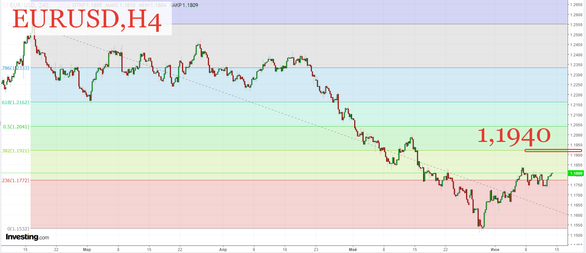Click the 1.1700 price axis label
The height and width of the screenshot is (253, 586).
click(576, 195)
